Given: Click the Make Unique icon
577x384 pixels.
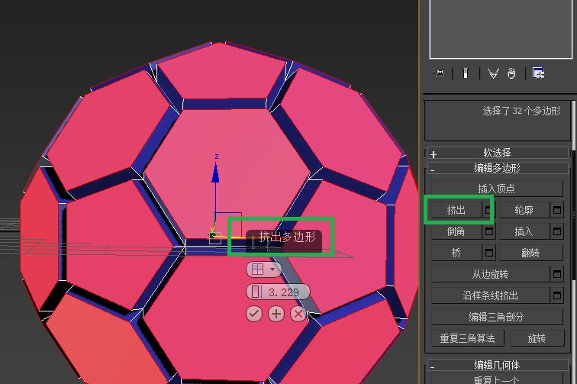Looking at the screenshot, I should (493, 73).
